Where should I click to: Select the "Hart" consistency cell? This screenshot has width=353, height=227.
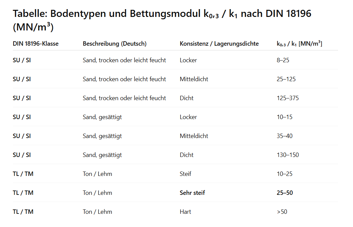(x=185, y=212)
